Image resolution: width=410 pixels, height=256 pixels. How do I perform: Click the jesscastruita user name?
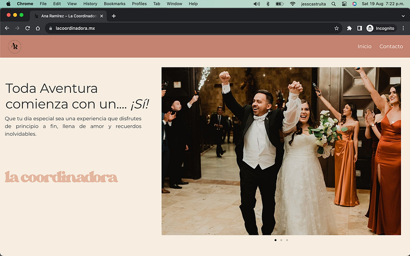(313, 3)
